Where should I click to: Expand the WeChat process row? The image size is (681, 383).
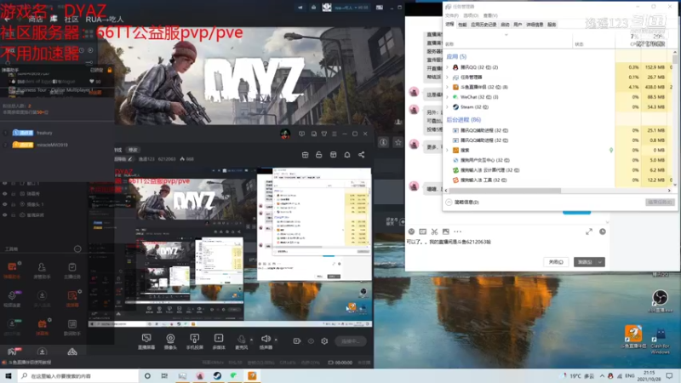448,97
